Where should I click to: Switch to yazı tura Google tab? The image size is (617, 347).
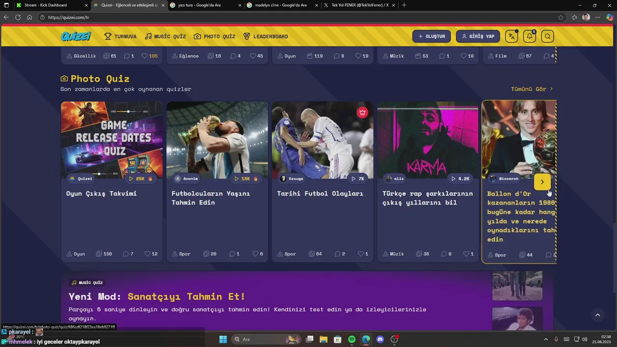205,5
